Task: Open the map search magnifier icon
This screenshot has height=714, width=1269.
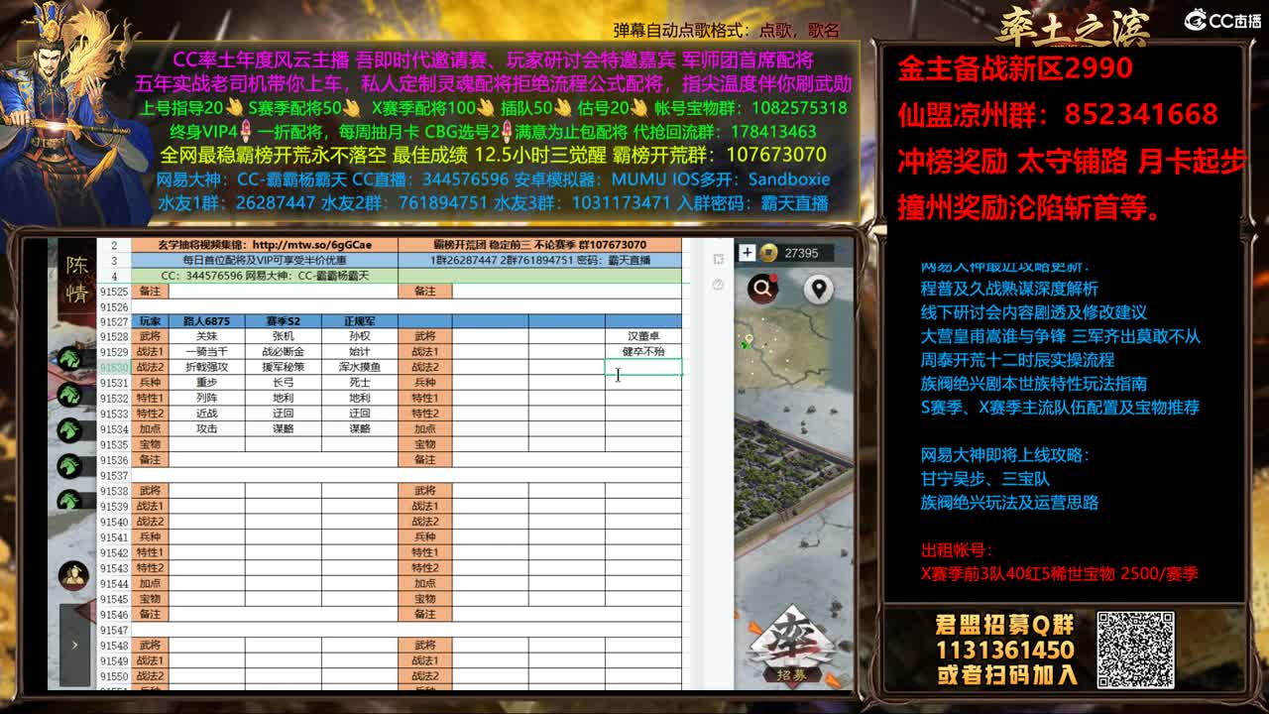Action: click(762, 289)
